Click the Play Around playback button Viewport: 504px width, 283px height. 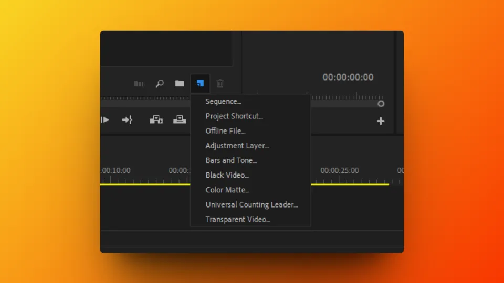click(x=105, y=120)
